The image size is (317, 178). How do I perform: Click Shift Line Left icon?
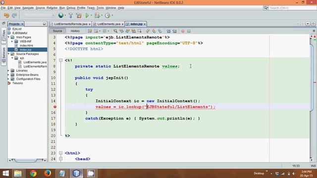click(168, 31)
